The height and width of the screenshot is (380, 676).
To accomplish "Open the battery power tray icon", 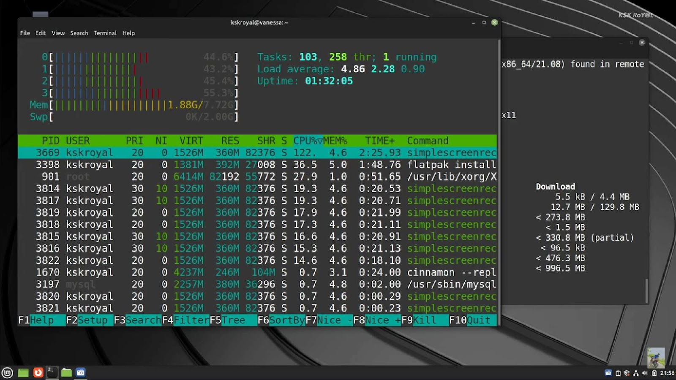I will [654, 373].
